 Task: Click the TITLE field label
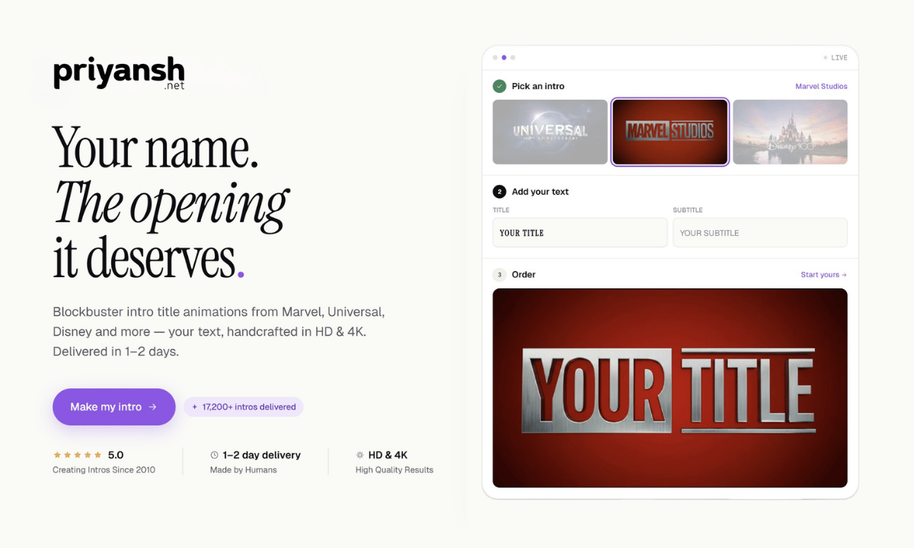(x=501, y=210)
